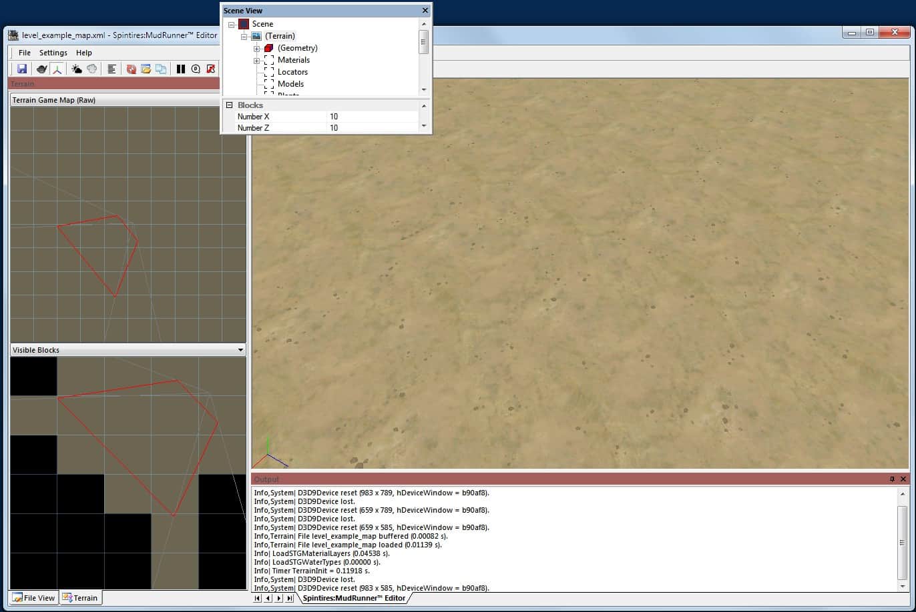This screenshot has height=612, width=916.
Task: Pin the Output panel with pushpin icon
Action: pyautogui.click(x=892, y=479)
